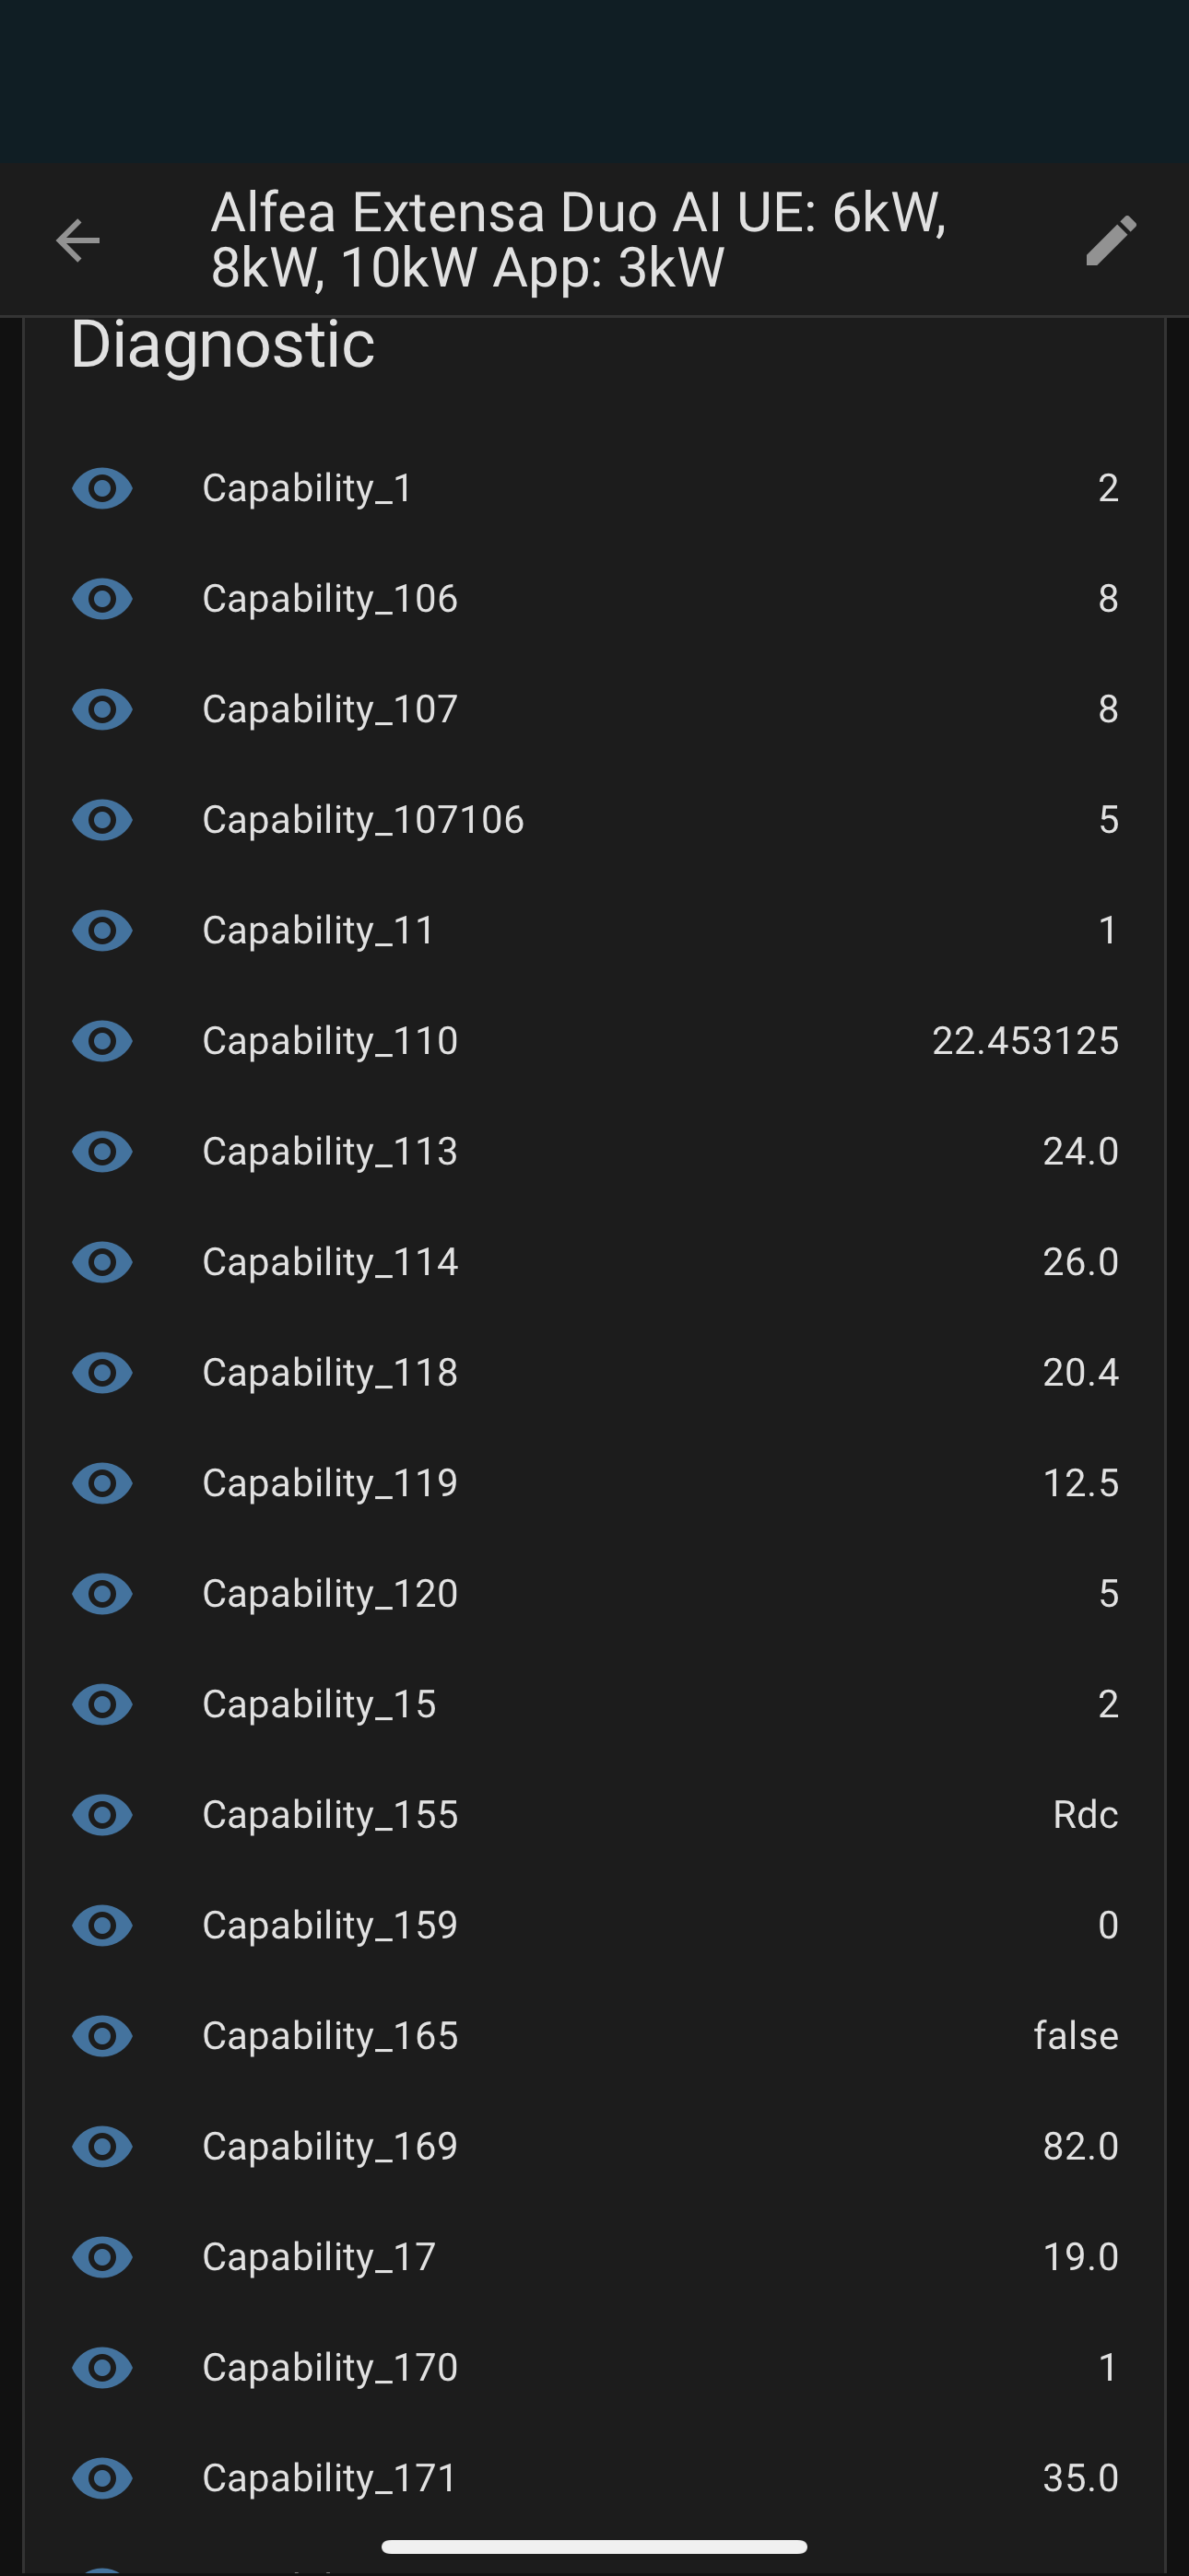Toggle visibility of Capability_165 entity
Image resolution: width=1189 pixels, height=2576 pixels.
(102, 2036)
